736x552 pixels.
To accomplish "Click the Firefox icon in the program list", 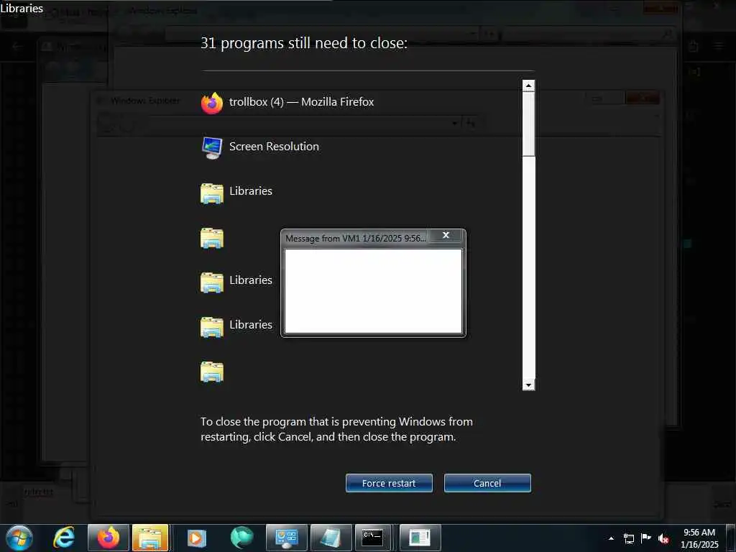I will (x=212, y=103).
